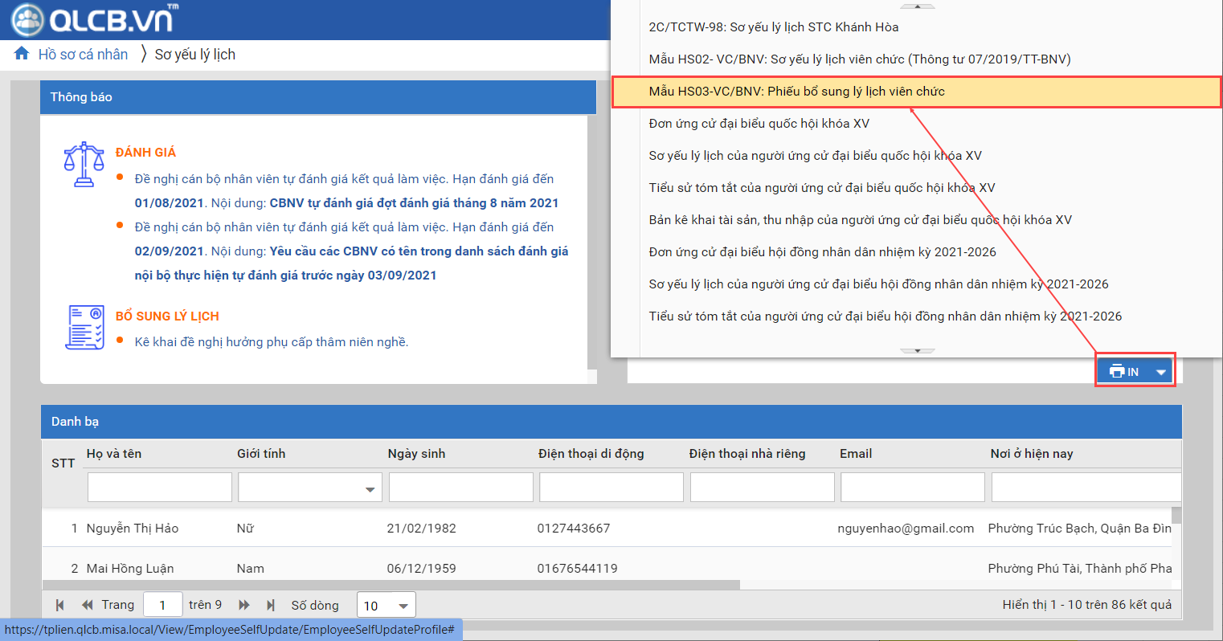Click the document icon beside BỔ SUNG LÝ LỊCH

(84, 327)
